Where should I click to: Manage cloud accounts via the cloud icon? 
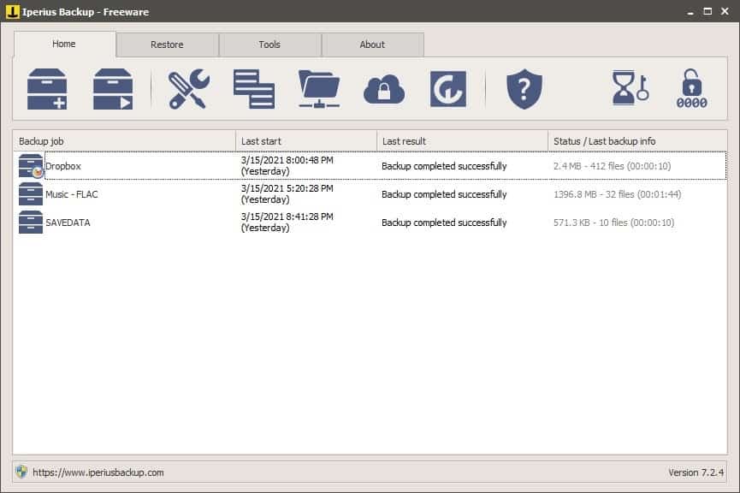[x=383, y=86]
